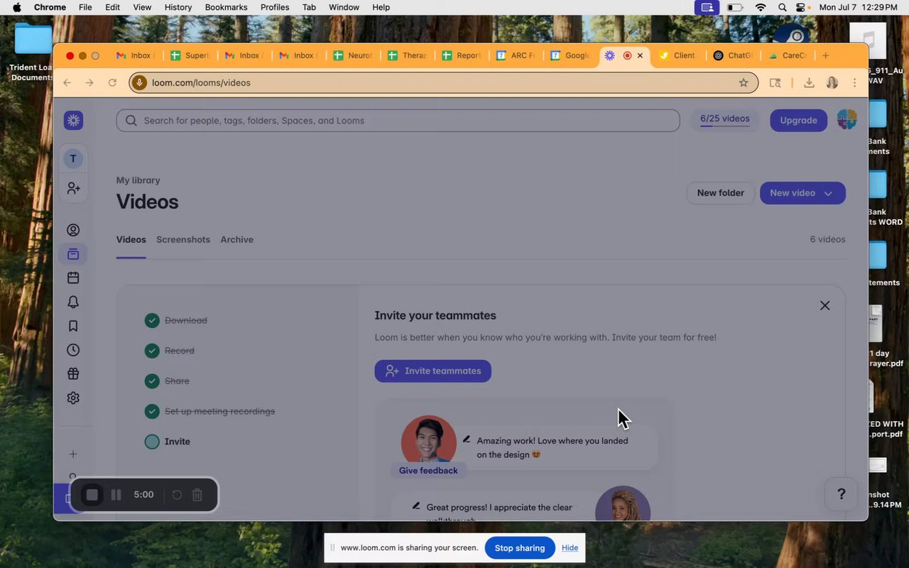The width and height of the screenshot is (909, 568).
Task: Open the gift rewards sidebar icon
Action: click(73, 373)
